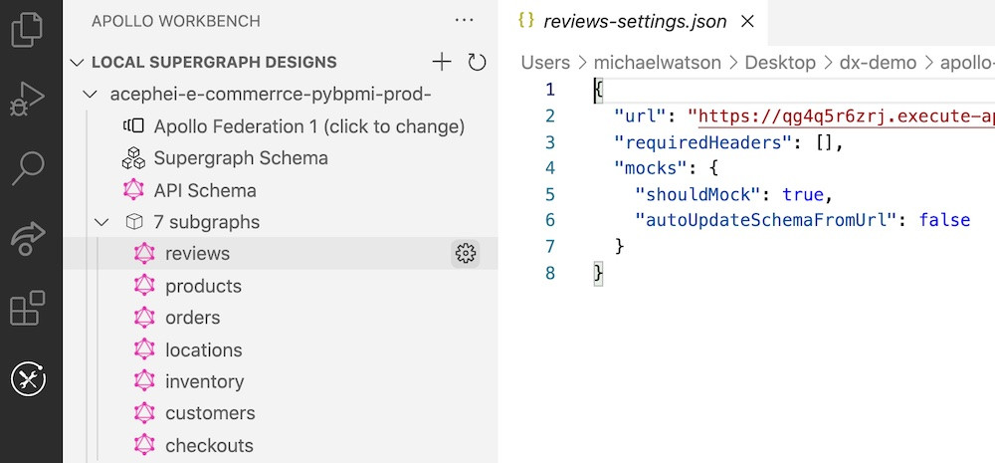Select the orders subgraph
This screenshot has height=463, width=995.
(192, 317)
